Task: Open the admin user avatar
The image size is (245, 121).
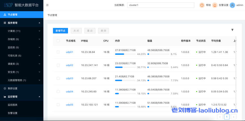Action: pyautogui.click(x=232, y=5)
